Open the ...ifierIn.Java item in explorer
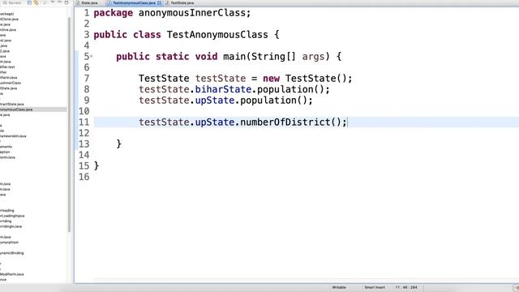Screen dimensions: 519x292 9,78
